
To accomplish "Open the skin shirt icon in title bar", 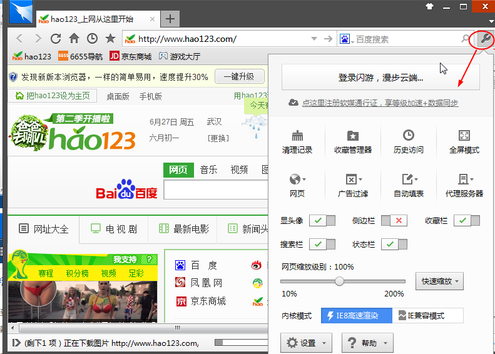I will (429, 6).
